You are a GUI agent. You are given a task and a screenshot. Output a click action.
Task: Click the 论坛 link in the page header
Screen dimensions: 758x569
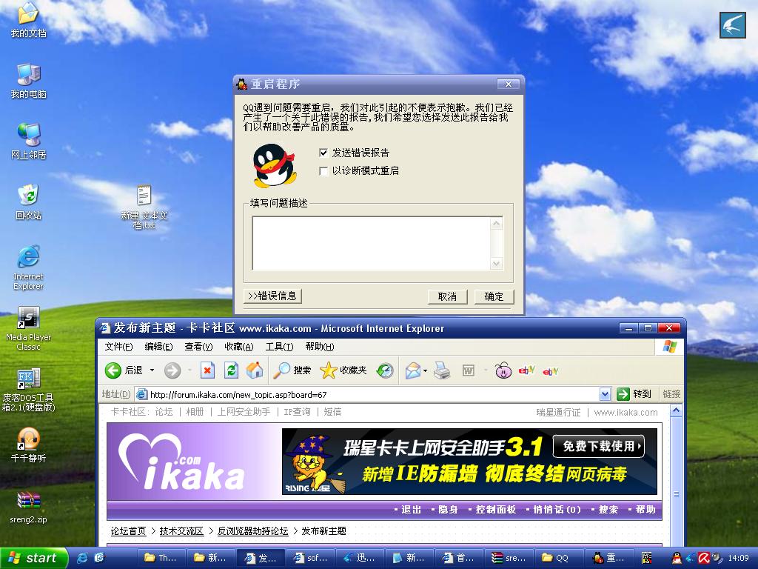164,412
